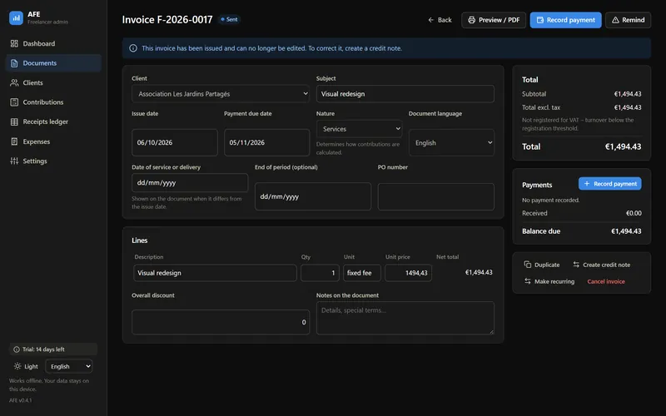
Task: Click the line Net total €1,494.43
Action: [479, 273]
